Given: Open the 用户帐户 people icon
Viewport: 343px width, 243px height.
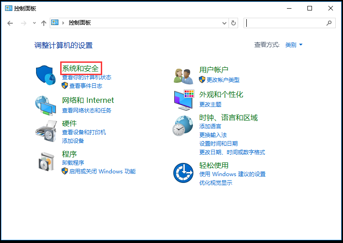Looking at the screenshot, I should tap(183, 76).
